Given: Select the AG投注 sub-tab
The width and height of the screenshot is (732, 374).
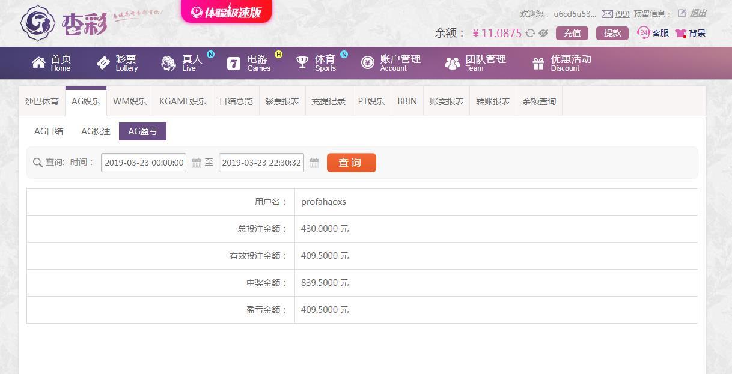Looking at the screenshot, I should 96,131.
